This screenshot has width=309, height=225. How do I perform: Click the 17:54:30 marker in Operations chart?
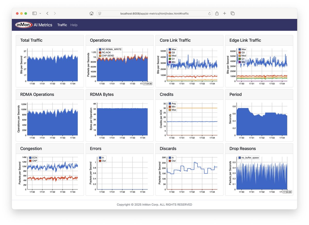pos(148,83)
